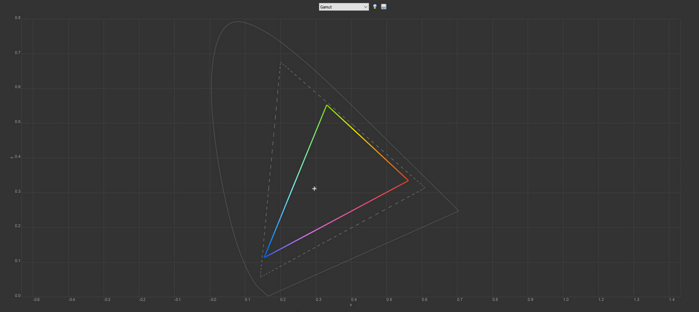Viewport: 699px width, 312px height.
Task: Click the light bulb icon
Action: 375,7
